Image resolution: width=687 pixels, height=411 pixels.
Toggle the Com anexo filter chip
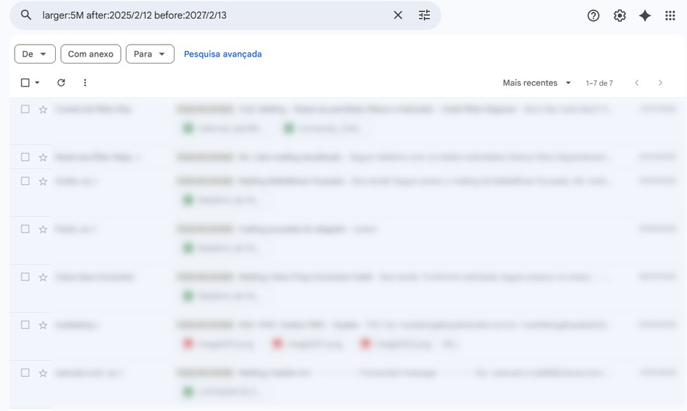click(91, 54)
